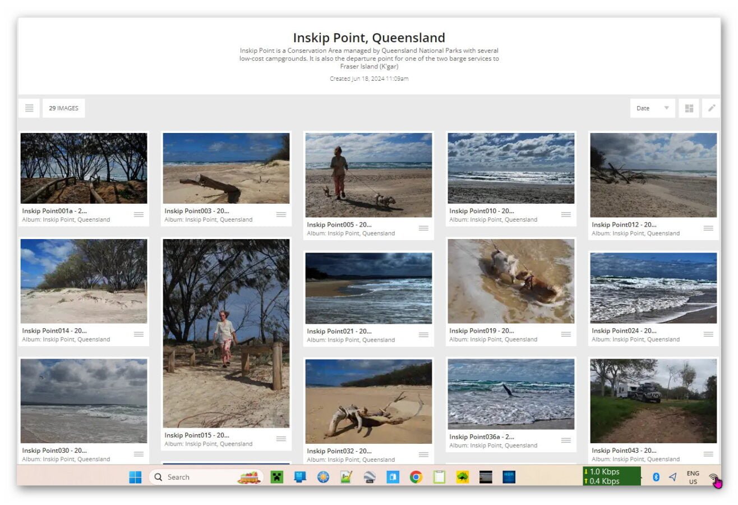
Task: Click the Windows Start button
Action: (135, 477)
